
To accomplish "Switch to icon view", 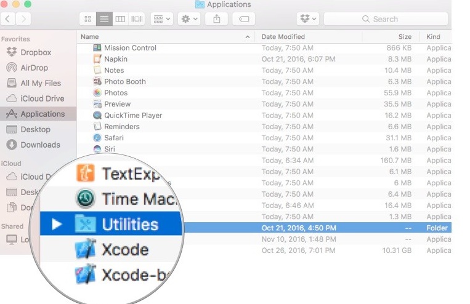I will point(88,19).
